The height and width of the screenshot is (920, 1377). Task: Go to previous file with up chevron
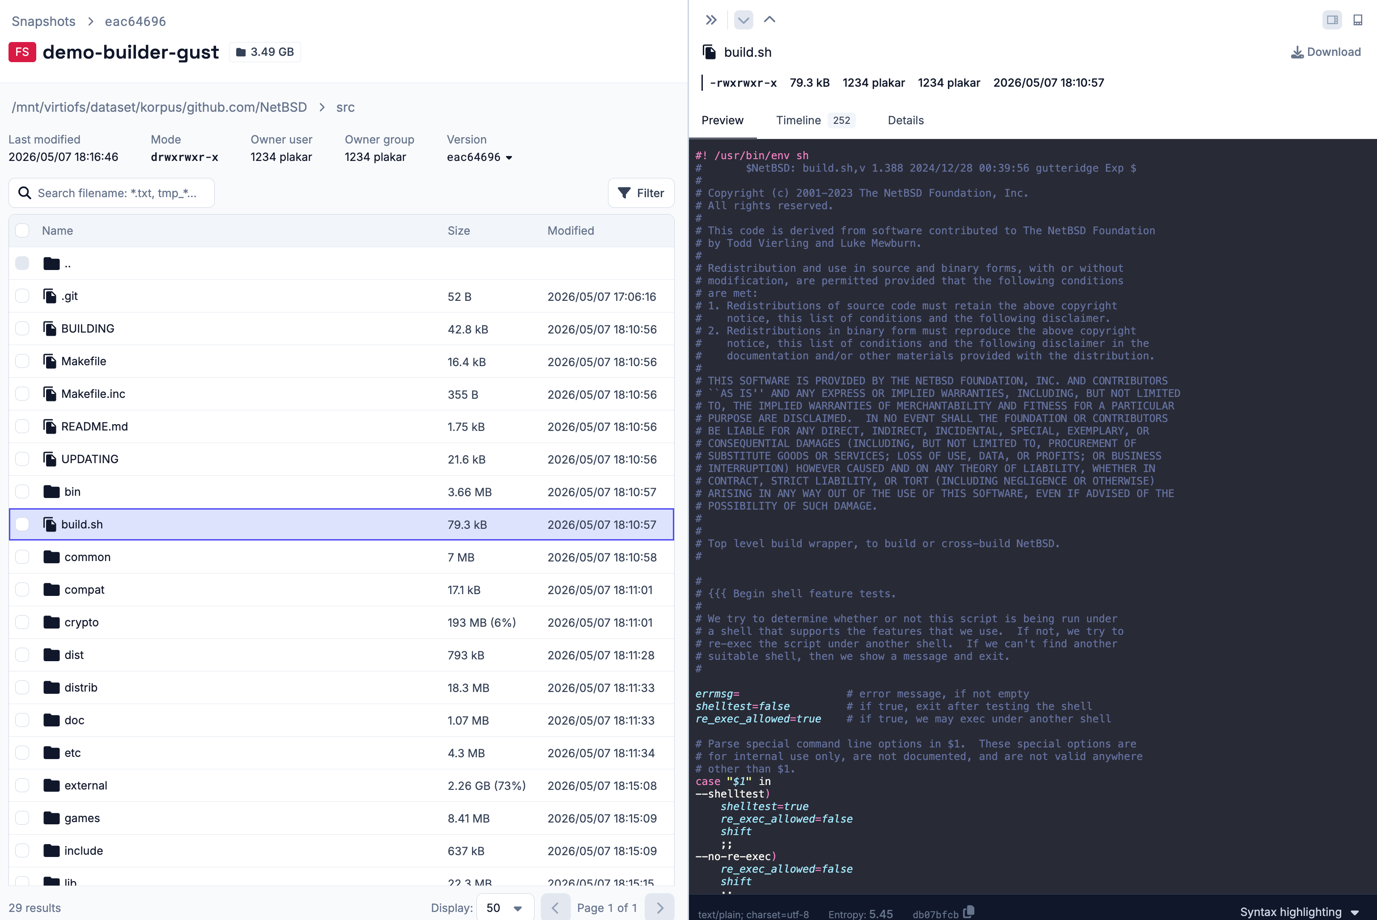tap(769, 20)
